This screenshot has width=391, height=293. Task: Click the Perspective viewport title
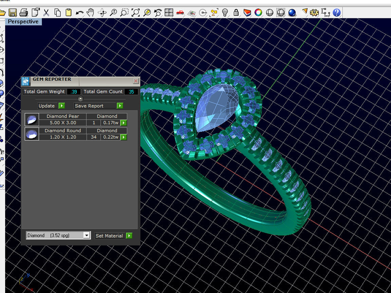pos(23,22)
